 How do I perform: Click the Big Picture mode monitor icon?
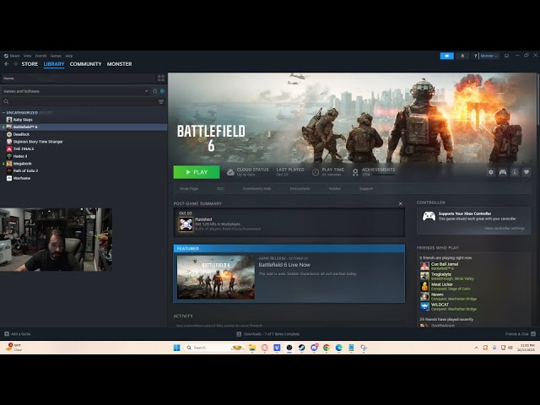[x=506, y=56]
